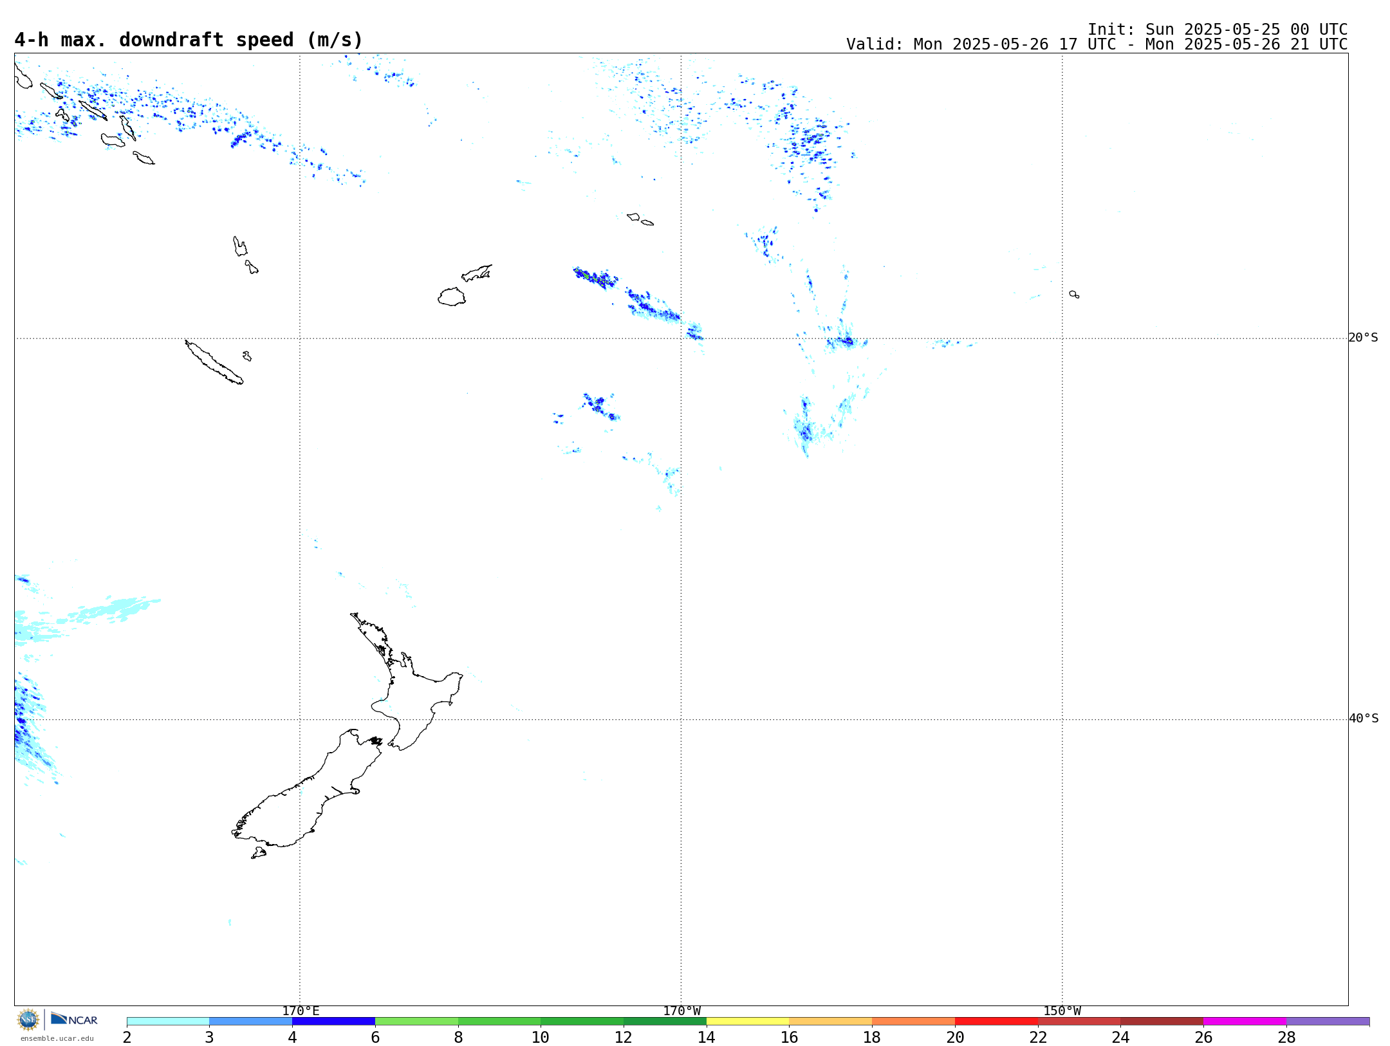Click the colorbar tick label '24'
The height and width of the screenshot is (1046, 1390).
tap(1120, 1037)
